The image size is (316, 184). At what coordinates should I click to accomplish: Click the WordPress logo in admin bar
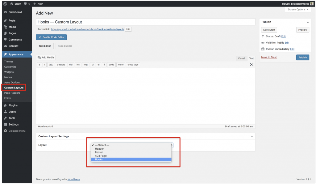click(5, 4)
